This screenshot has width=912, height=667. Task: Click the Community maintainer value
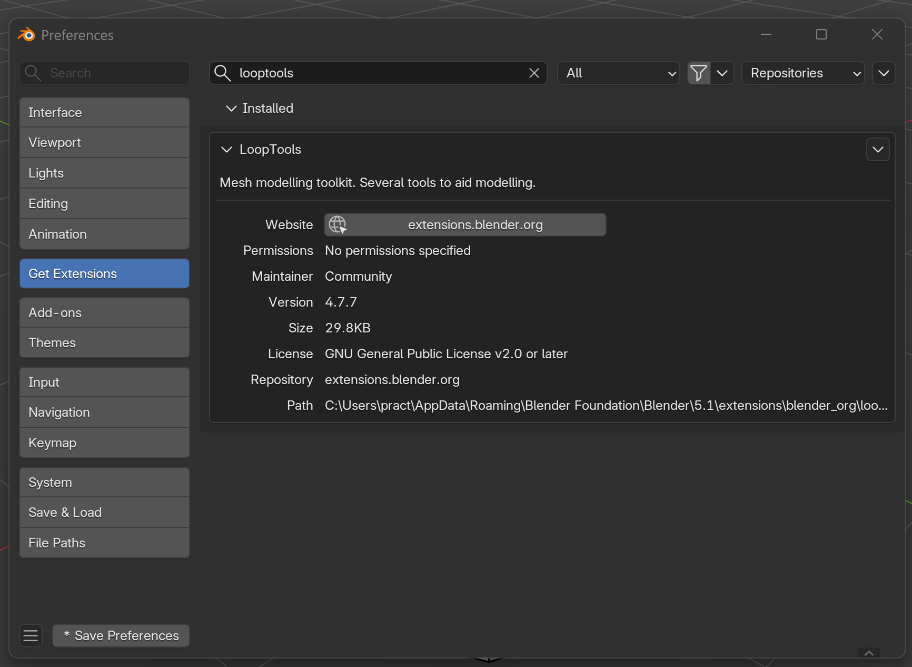pyautogui.click(x=359, y=277)
